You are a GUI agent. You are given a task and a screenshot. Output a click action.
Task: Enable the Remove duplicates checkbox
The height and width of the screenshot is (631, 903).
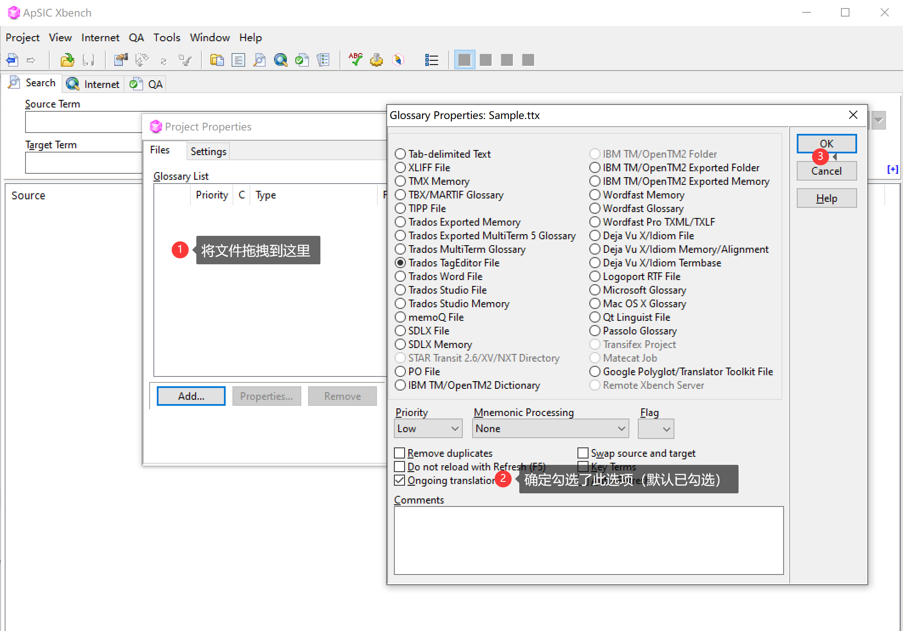click(x=399, y=453)
